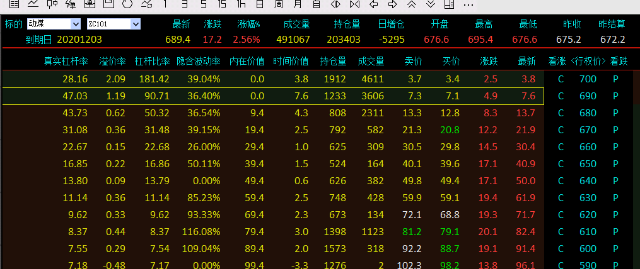Click the horizontal compress bowtie icon
Image resolution: width=640 pixels, height=269 pixels.
pyautogui.click(x=354, y=4)
